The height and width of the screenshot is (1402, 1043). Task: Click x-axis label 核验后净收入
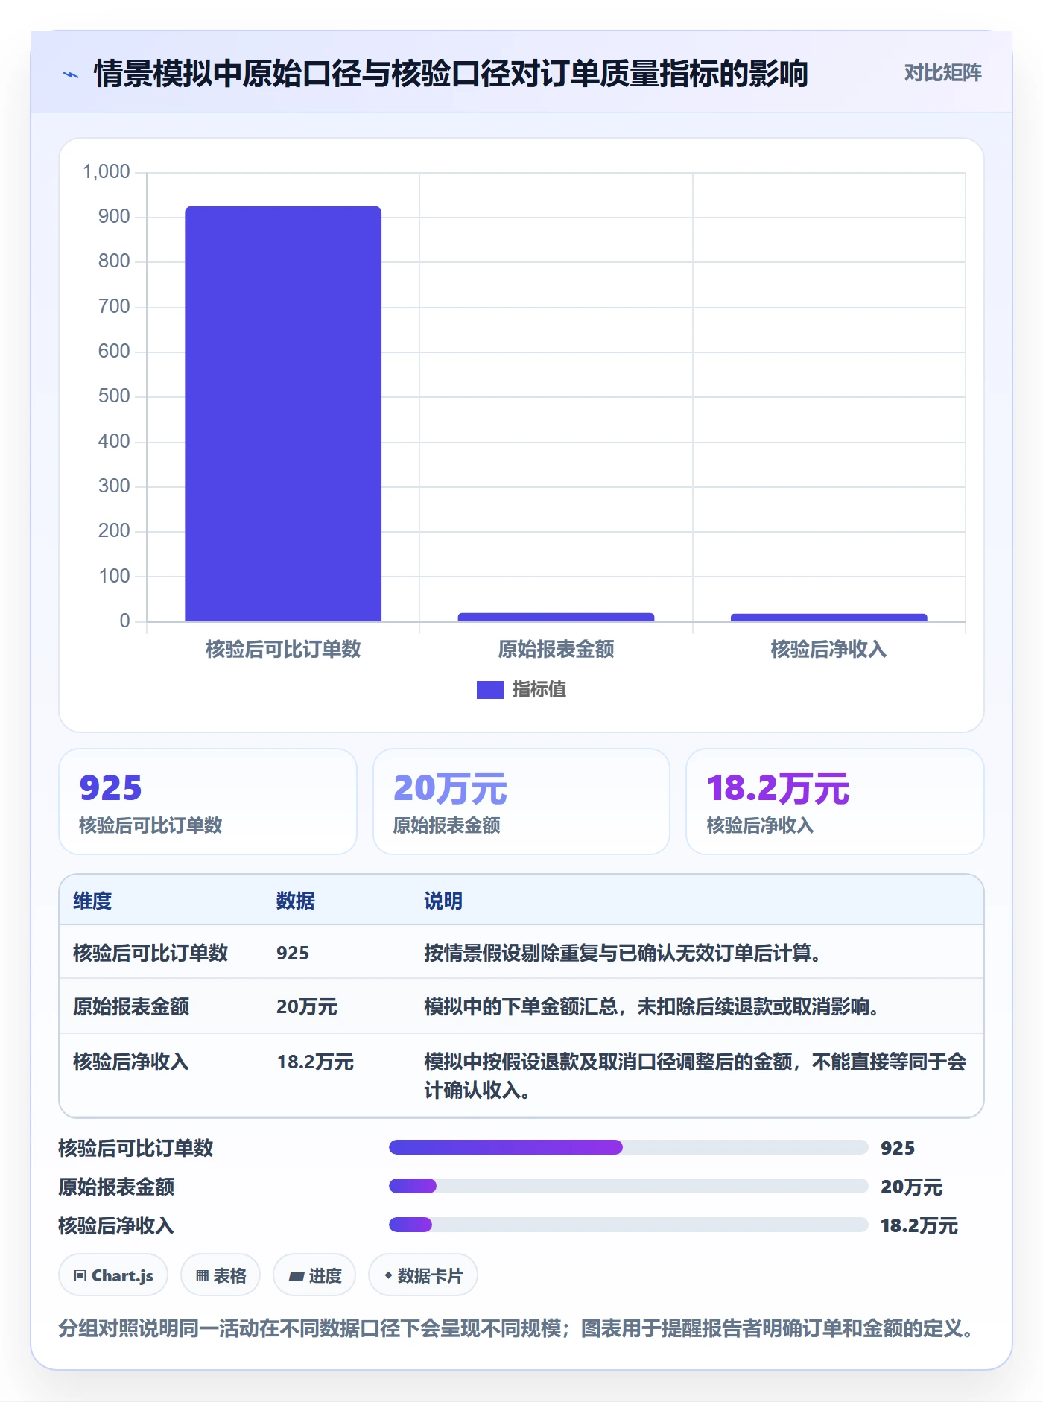click(828, 649)
